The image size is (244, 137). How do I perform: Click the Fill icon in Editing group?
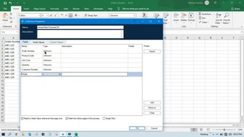pos(200,18)
